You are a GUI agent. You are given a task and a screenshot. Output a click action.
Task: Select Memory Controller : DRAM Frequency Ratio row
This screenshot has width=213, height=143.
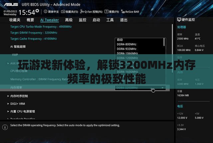pyautogui.click(x=39, y=79)
